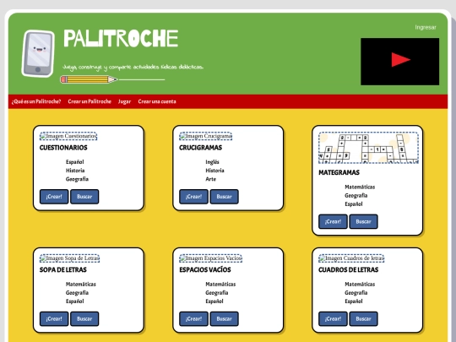Open the ¿Qué es un Palitroche? menu item
Screen dimensions: 456x342
point(36,101)
